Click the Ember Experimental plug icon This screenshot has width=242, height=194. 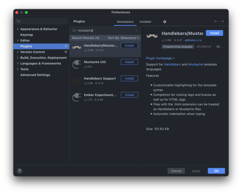77,97
